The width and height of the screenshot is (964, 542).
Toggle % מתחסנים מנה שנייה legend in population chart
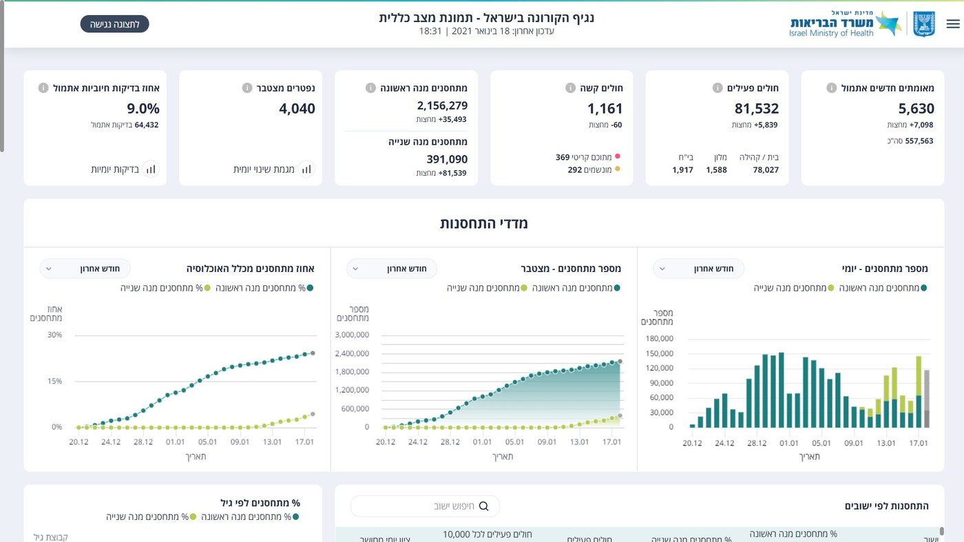pyautogui.click(x=165, y=288)
